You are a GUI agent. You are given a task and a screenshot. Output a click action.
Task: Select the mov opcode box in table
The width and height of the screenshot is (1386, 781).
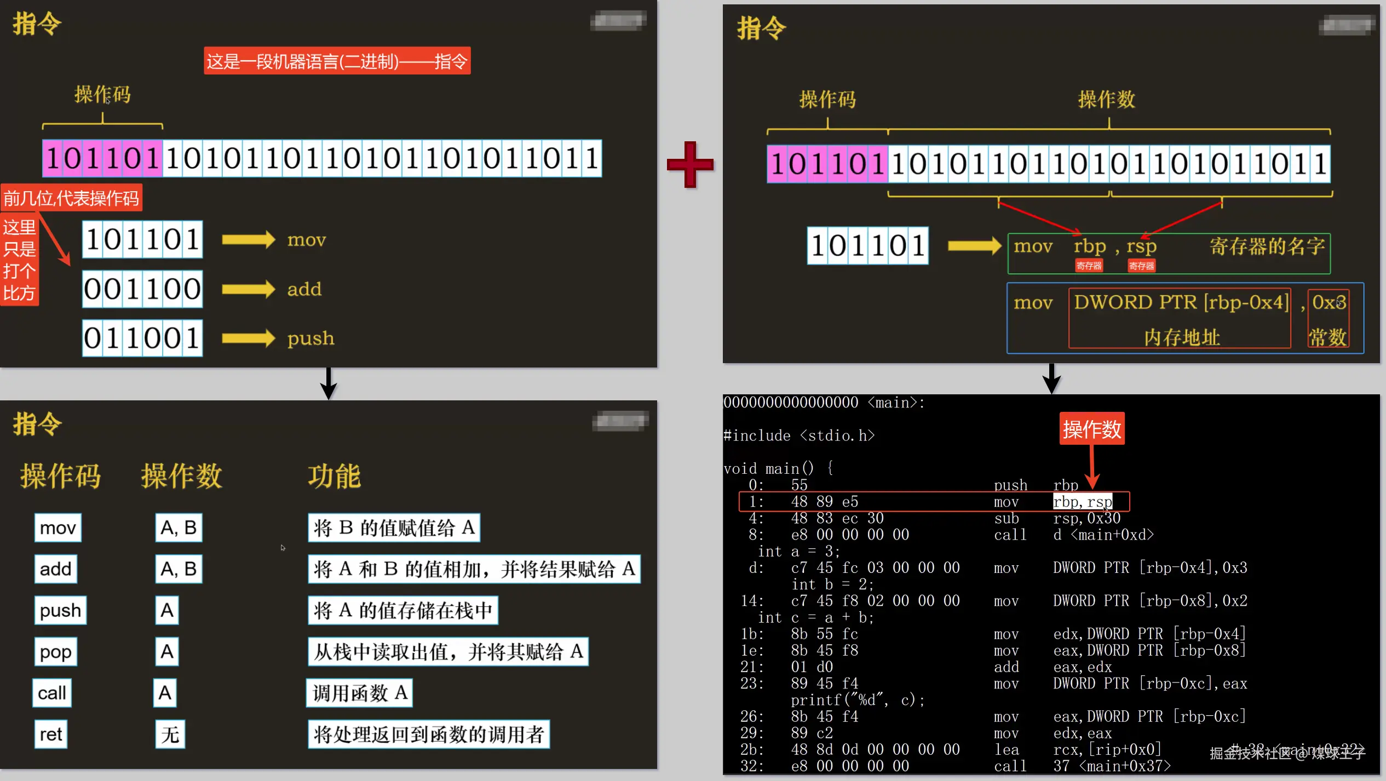[57, 528]
